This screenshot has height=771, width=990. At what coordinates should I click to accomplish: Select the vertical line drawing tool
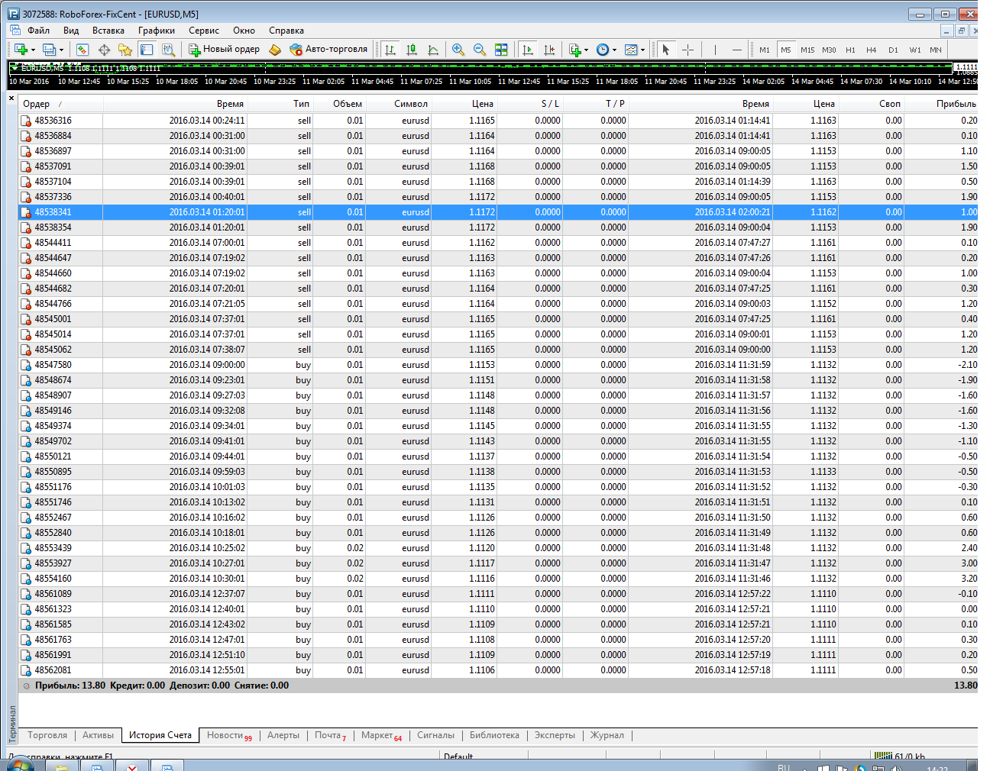715,50
